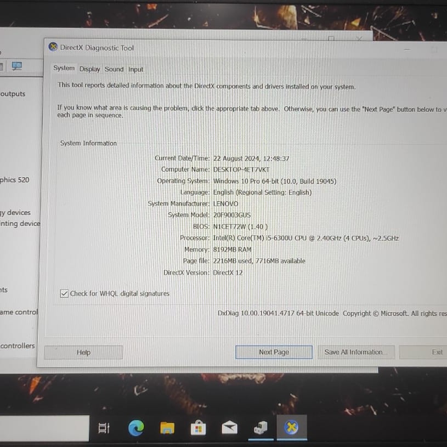Select 'controllers' item in background window

[18, 346]
